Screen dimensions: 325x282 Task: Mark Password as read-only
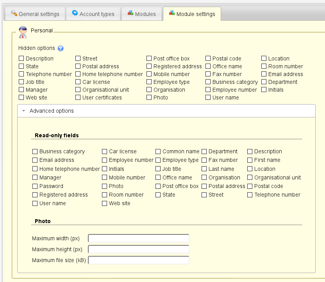35,186
